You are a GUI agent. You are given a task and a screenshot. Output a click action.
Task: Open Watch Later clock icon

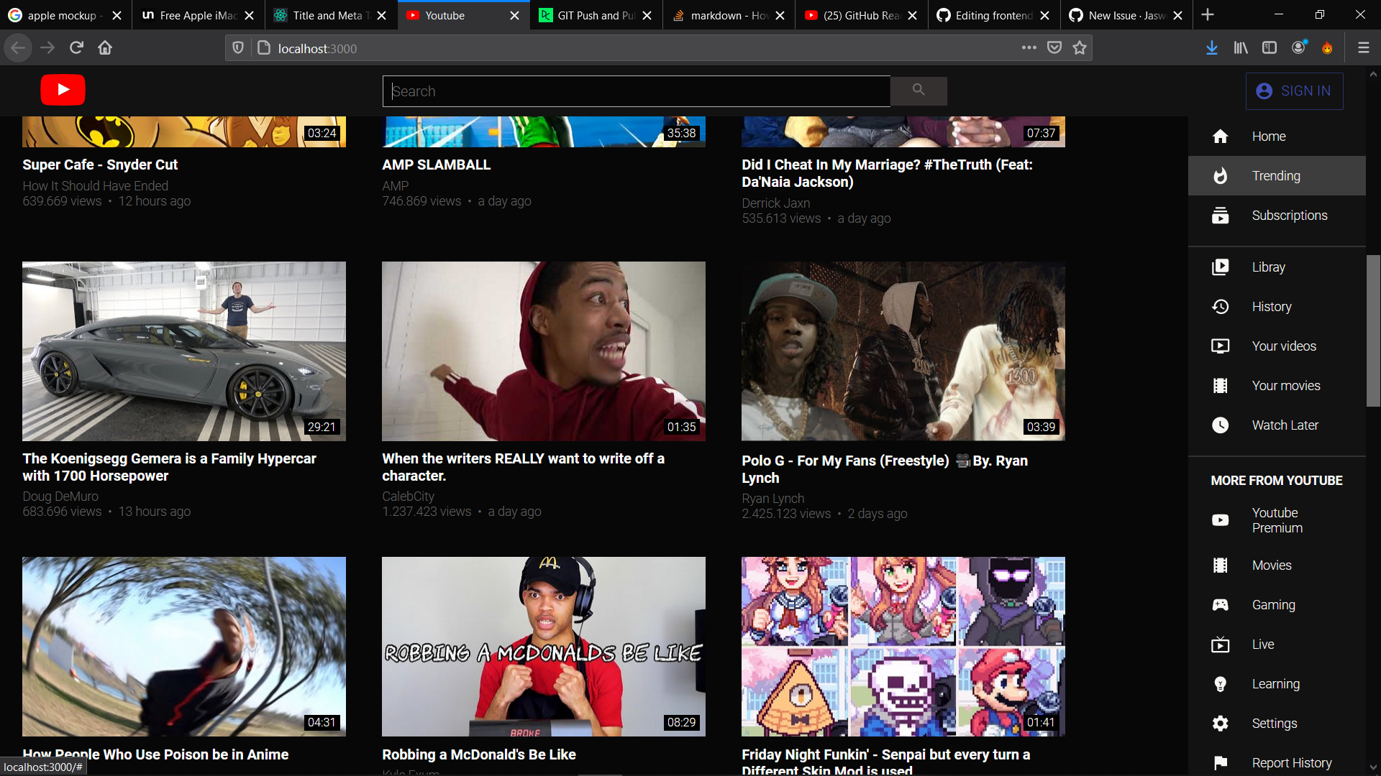coord(1221,425)
